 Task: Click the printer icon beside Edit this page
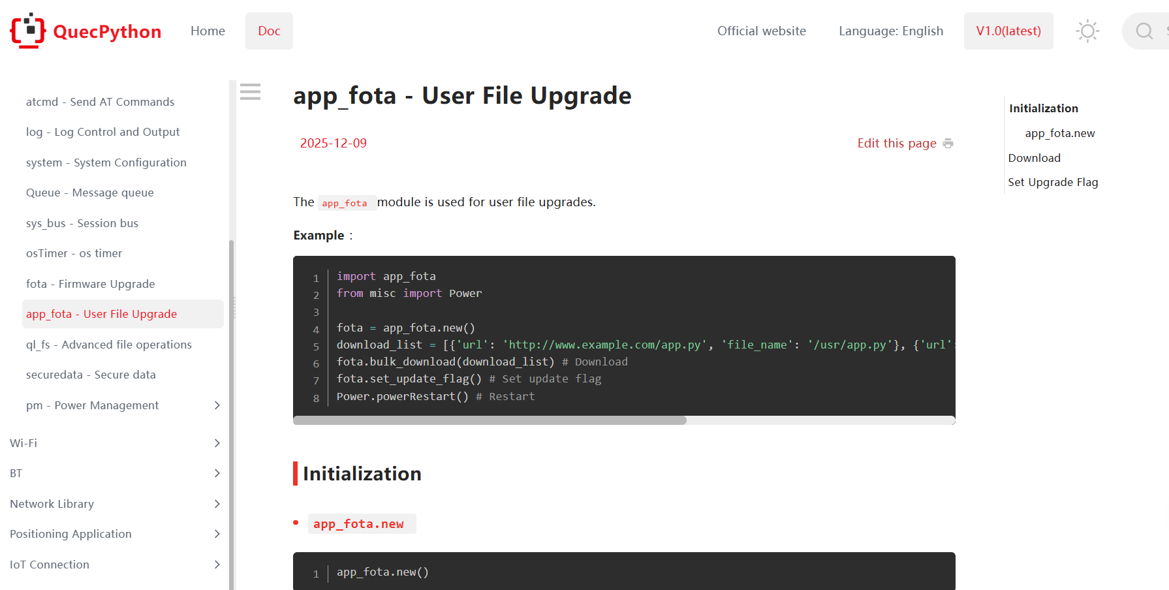(948, 144)
